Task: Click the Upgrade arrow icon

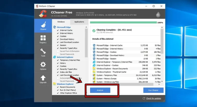Action: pyautogui.click(x=43, y=78)
